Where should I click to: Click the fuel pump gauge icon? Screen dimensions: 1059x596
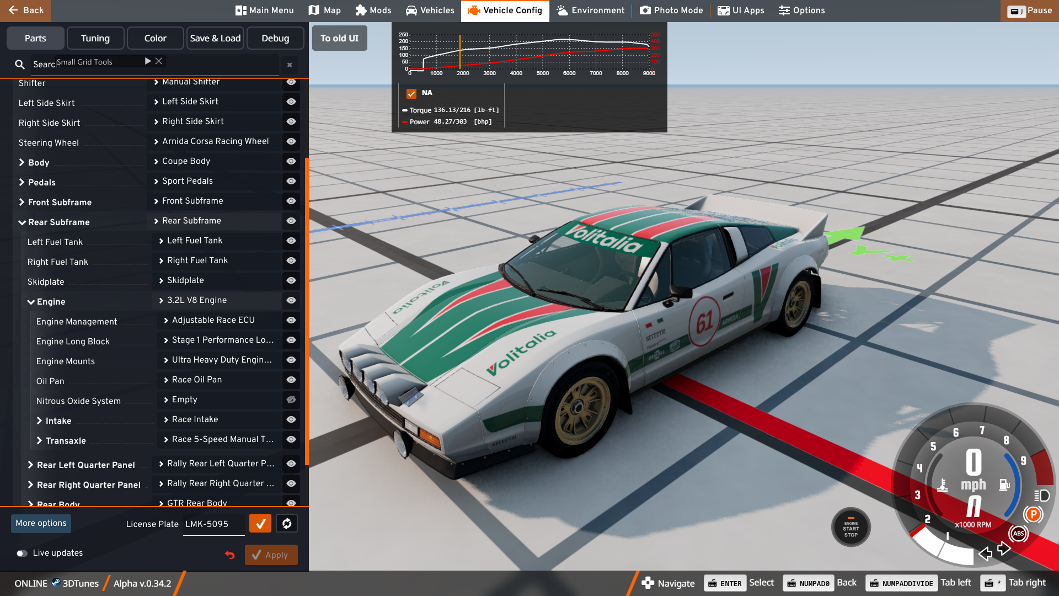pos(1004,485)
